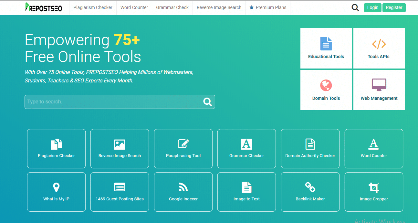Open the Web Management category label

coord(379,98)
